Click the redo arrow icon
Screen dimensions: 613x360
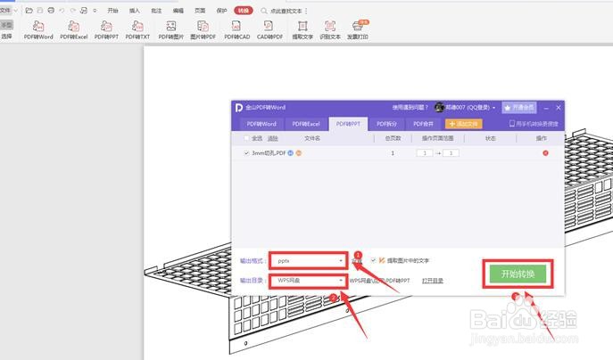[72, 11]
